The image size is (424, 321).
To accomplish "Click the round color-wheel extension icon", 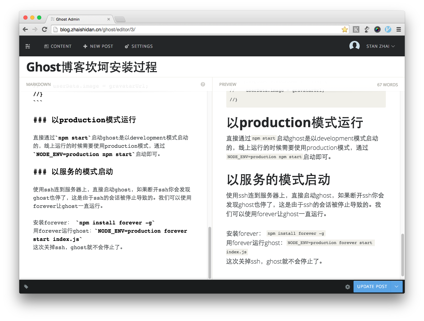I will [377, 30].
